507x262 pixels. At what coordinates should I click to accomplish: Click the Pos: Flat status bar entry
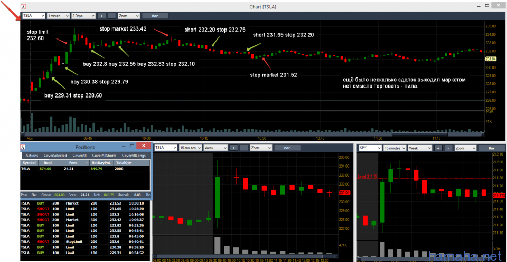coord(29,195)
